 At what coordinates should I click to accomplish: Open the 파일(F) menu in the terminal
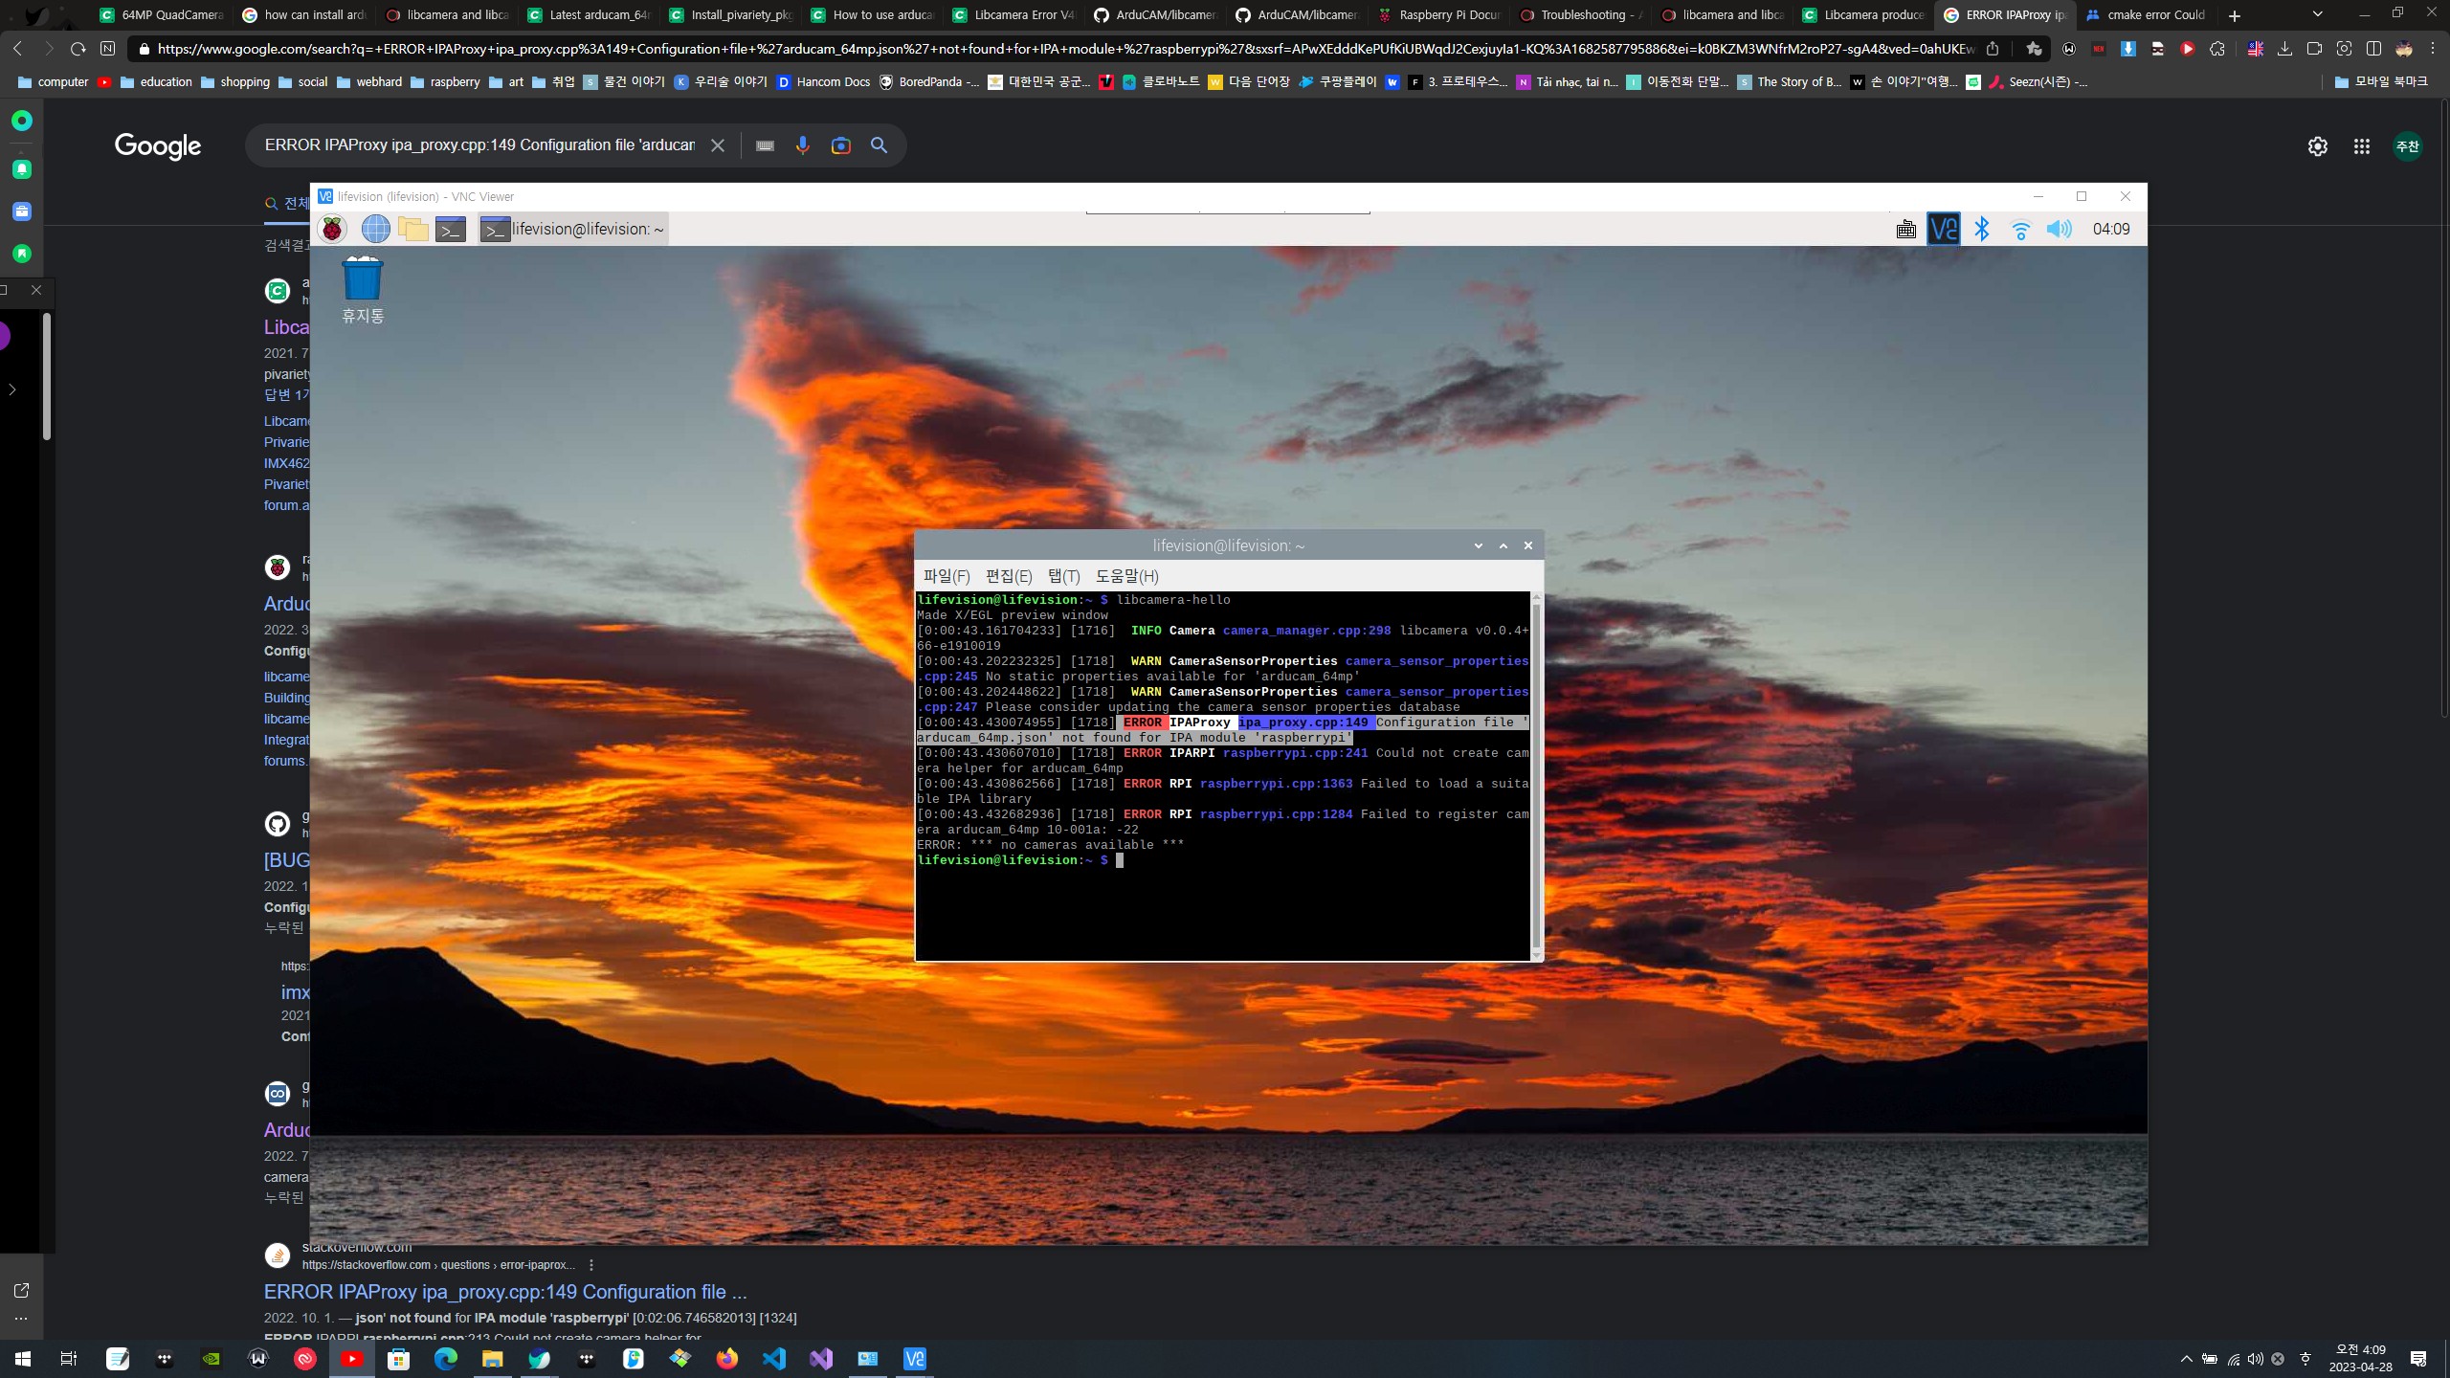pos(946,576)
